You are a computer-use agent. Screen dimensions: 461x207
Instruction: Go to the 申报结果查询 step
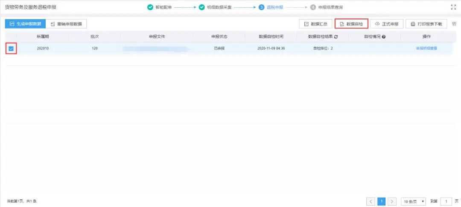[x=327, y=7]
